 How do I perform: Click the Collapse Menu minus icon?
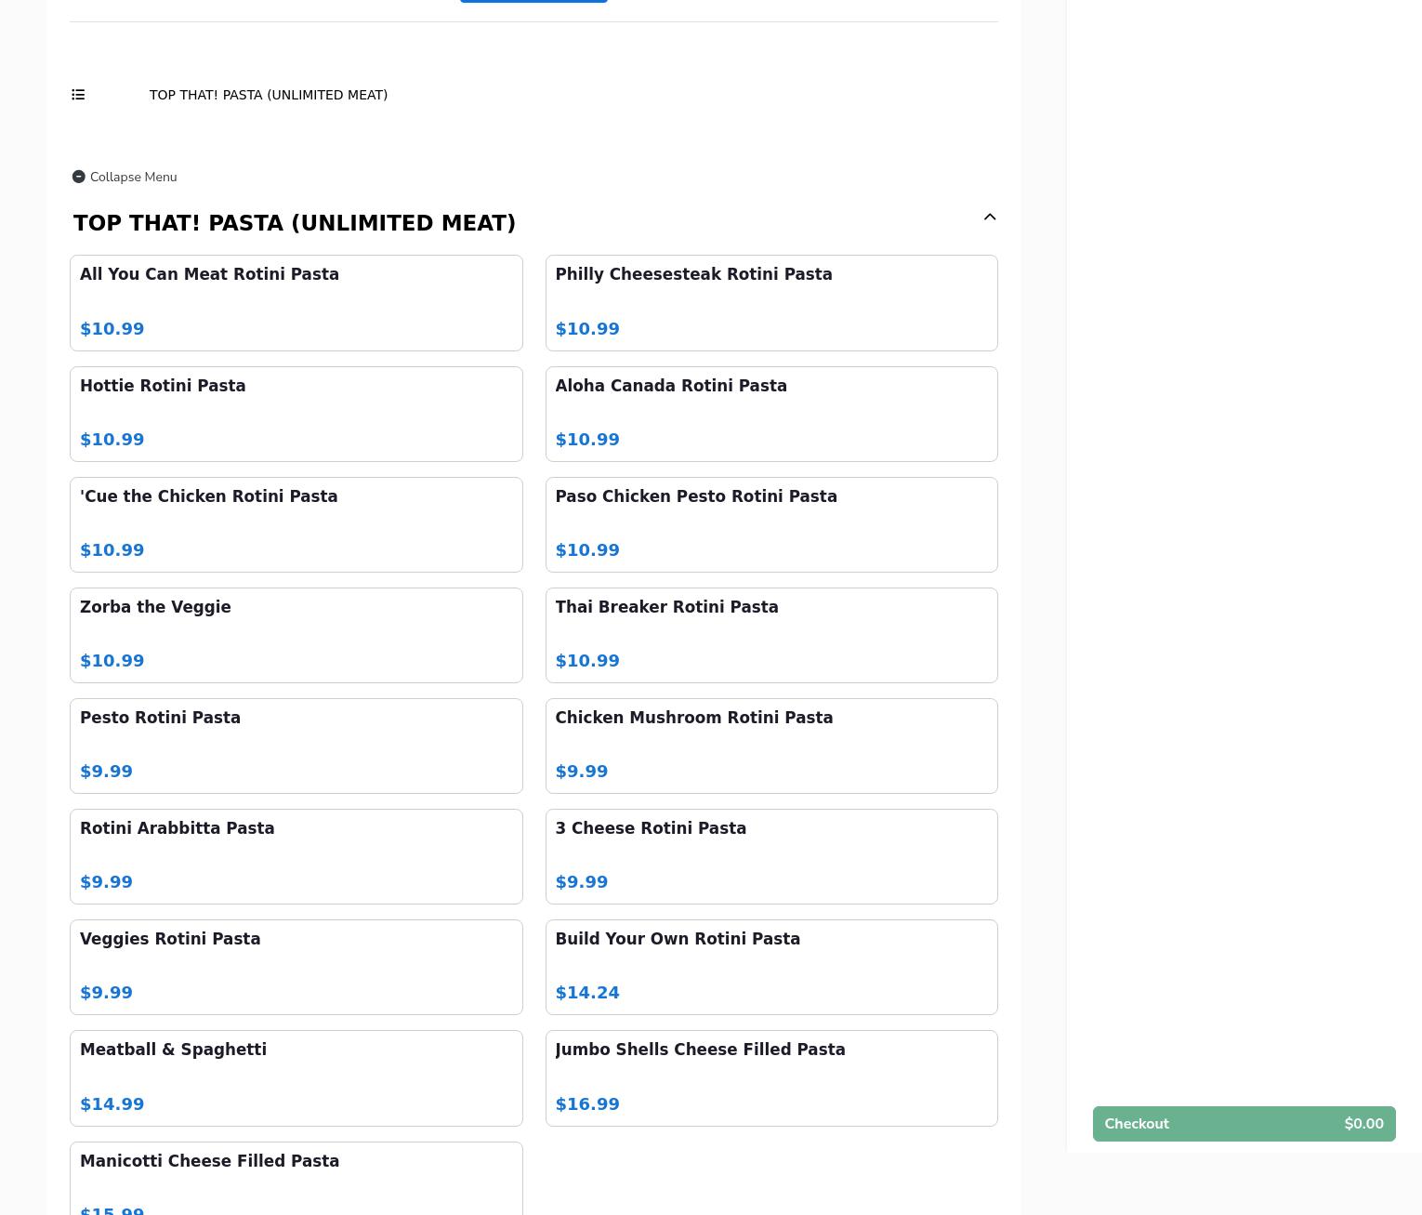click(79, 177)
